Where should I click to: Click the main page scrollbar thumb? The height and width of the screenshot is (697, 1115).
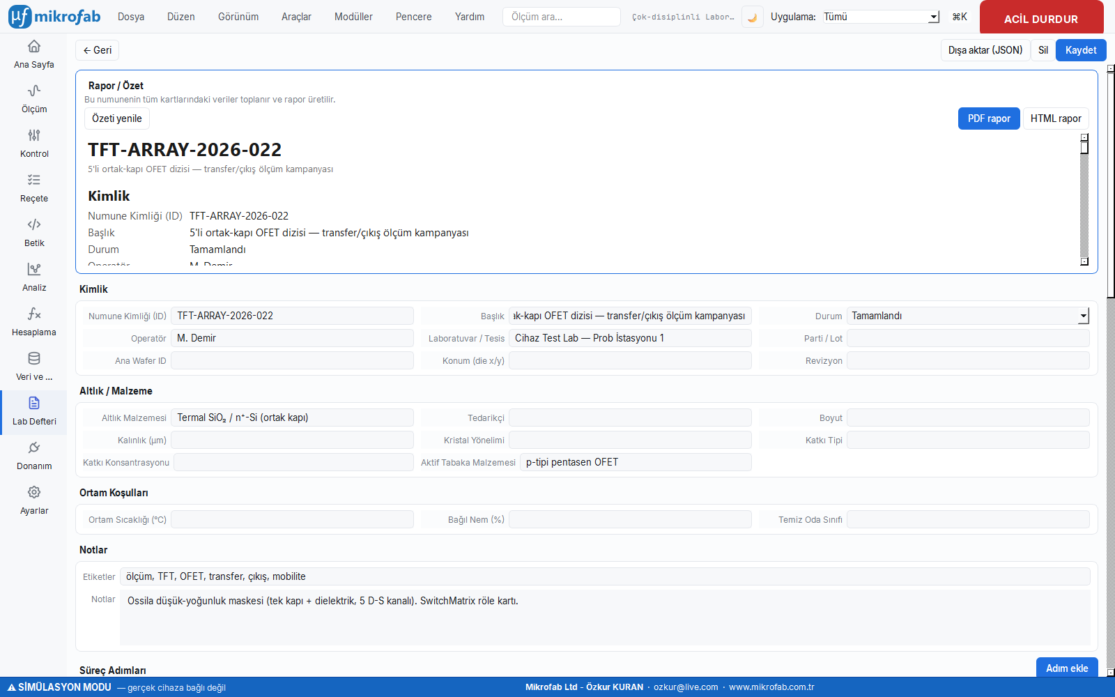tap(1111, 185)
